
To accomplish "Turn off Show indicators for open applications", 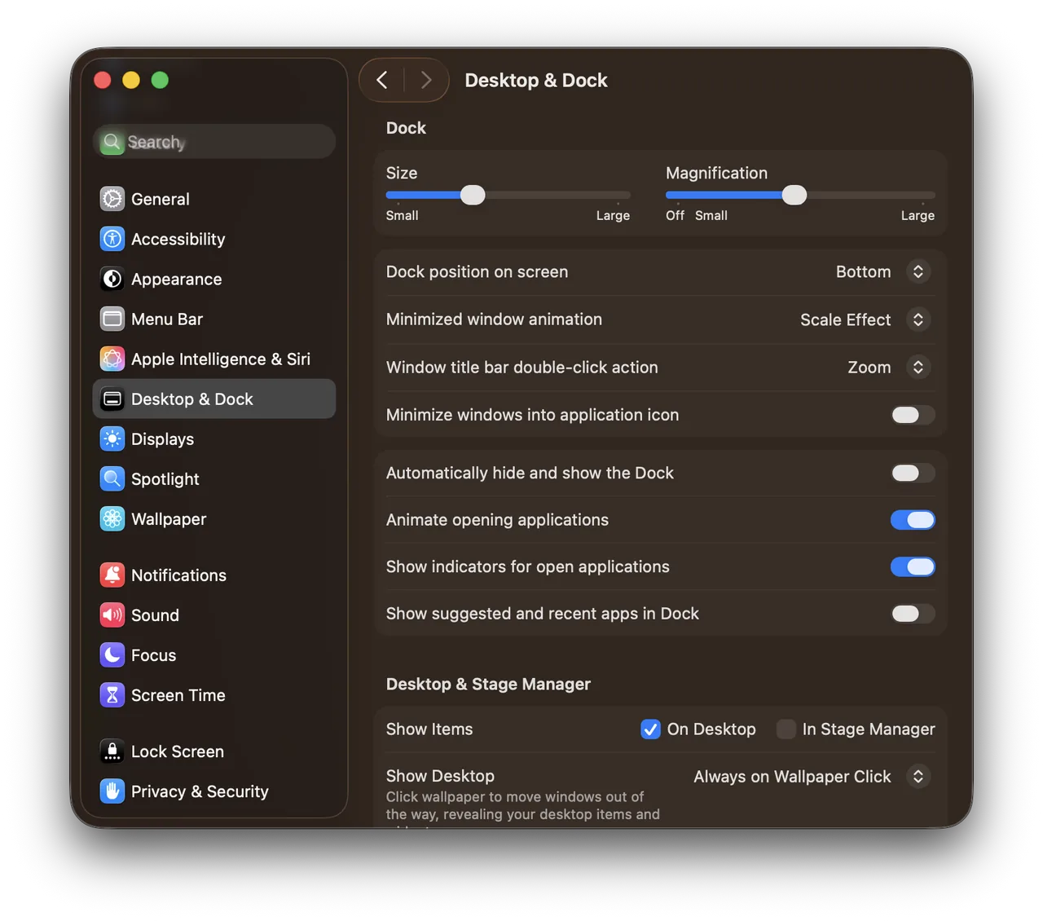I will [913, 566].
